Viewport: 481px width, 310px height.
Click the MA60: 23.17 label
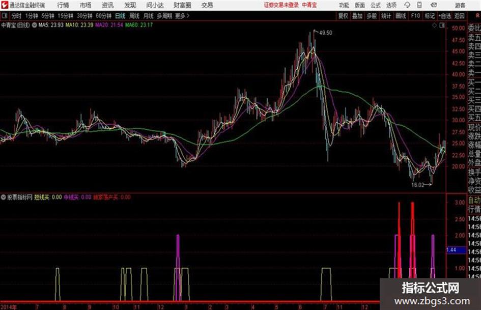point(138,25)
